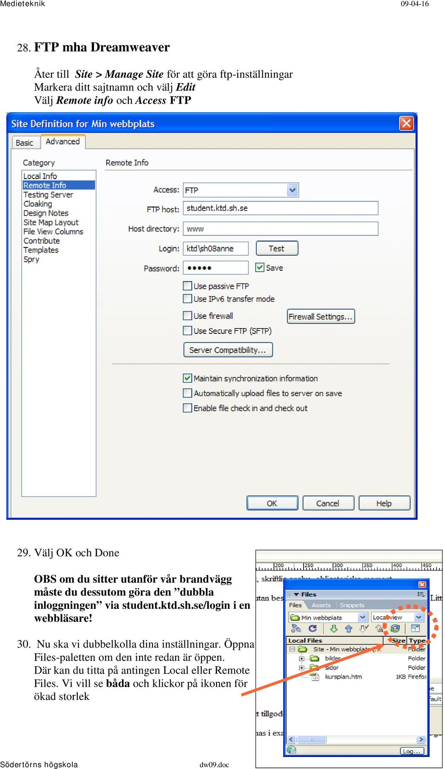Switch to the Advanced tab
Screen dimensions: 445x769
click(63, 142)
